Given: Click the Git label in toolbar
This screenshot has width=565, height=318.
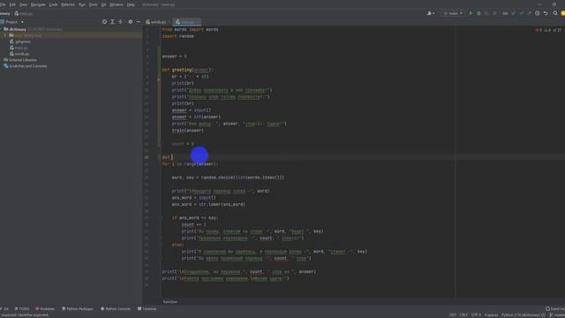Looking at the screenshot, I should pyautogui.click(x=505, y=13).
